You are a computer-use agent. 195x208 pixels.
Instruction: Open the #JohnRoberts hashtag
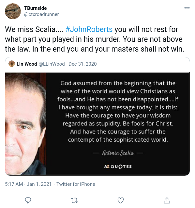(x=89, y=29)
